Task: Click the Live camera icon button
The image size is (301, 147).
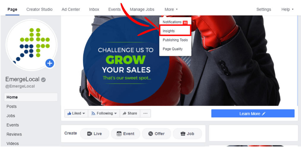Action: [x=95, y=134]
